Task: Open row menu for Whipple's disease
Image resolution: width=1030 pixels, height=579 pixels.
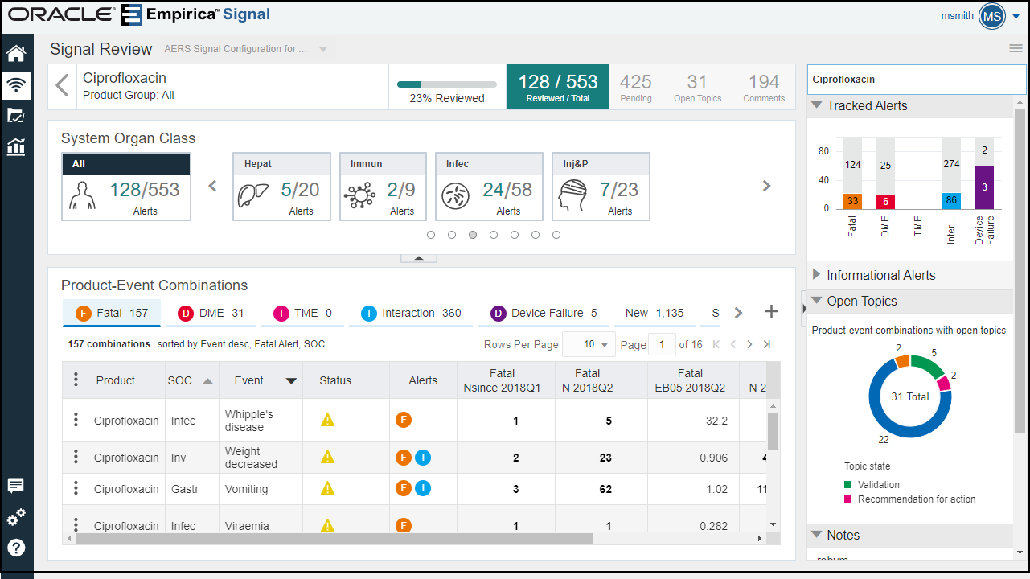Action: (x=76, y=420)
